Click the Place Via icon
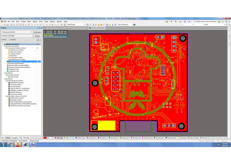This screenshot has height=164, width=231. tap(101, 25)
